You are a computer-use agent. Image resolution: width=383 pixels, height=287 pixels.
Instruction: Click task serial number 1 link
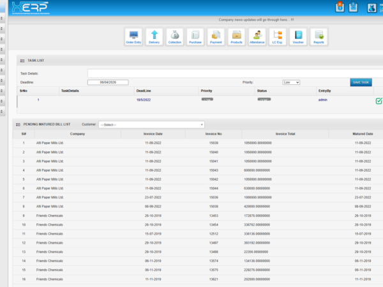(38, 100)
